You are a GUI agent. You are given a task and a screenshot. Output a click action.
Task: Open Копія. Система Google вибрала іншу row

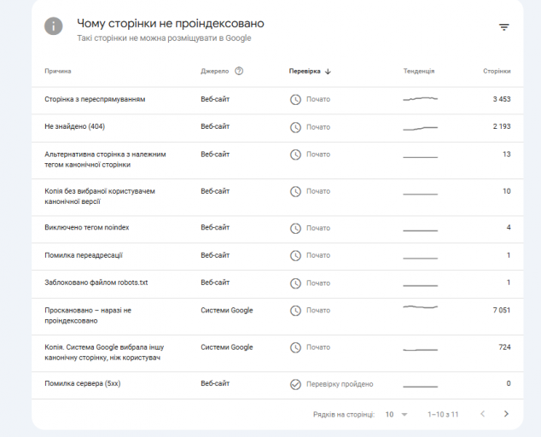pos(277,353)
